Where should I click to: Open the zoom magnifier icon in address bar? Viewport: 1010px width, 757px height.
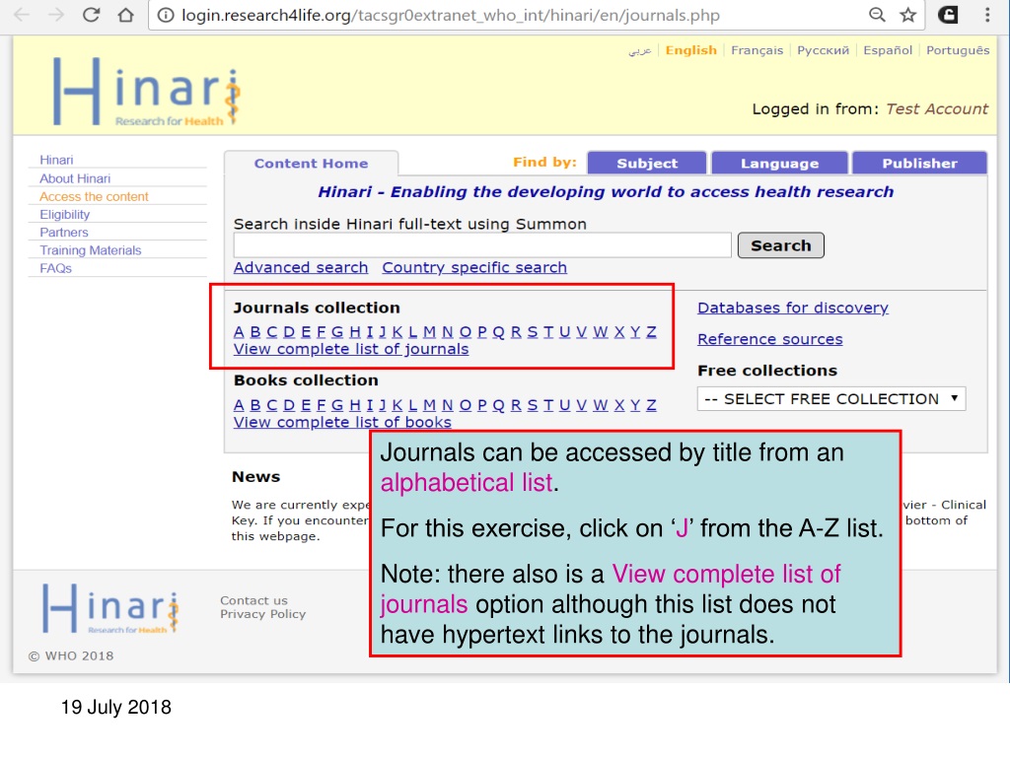click(877, 15)
